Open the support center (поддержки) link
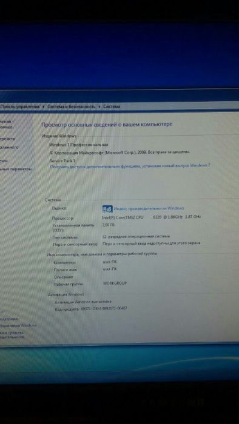 click(9, 319)
